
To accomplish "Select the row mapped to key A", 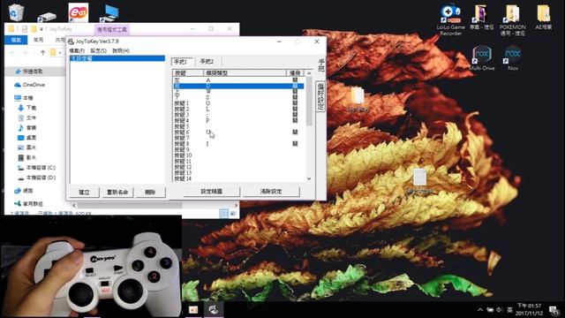I will (238, 80).
